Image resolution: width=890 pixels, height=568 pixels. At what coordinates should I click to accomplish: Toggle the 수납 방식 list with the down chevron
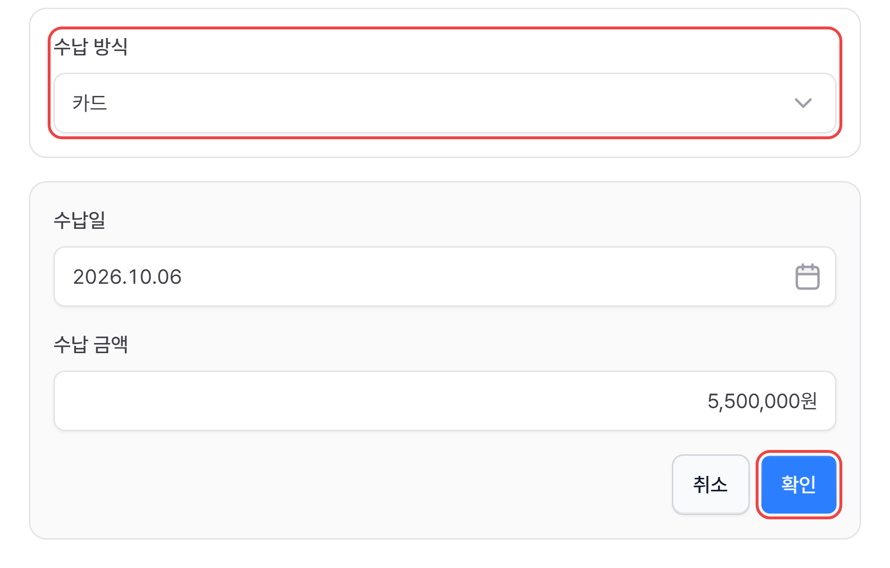click(803, 103)
